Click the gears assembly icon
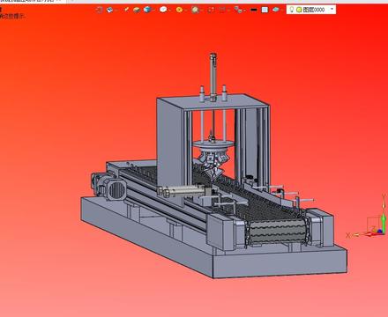The height and width of the screenshot is (317, 388). tap(238, 10)
